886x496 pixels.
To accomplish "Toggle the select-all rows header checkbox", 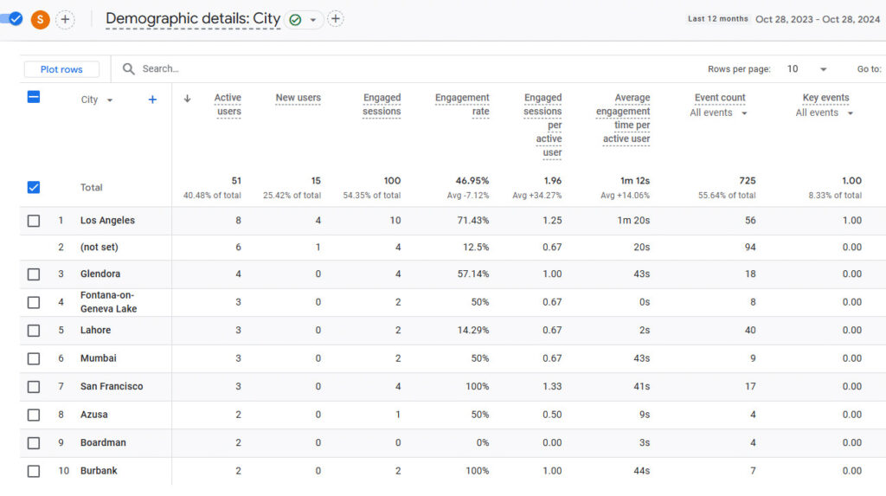I will [x=34, y=97].
